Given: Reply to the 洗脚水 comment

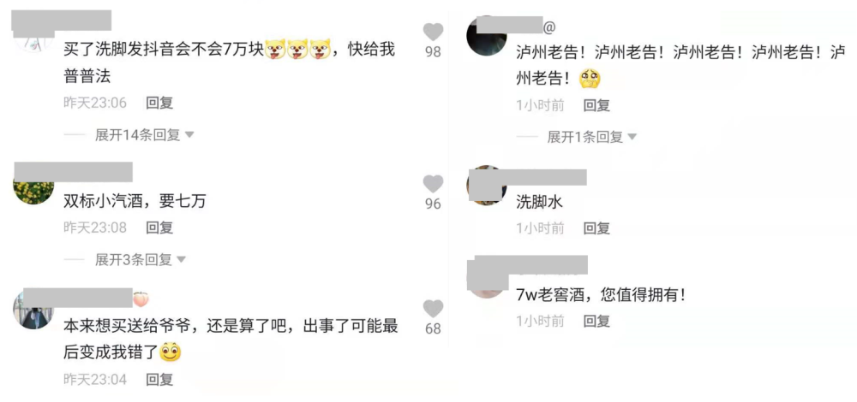Looking at the screenshot, I should coord(596,228).
